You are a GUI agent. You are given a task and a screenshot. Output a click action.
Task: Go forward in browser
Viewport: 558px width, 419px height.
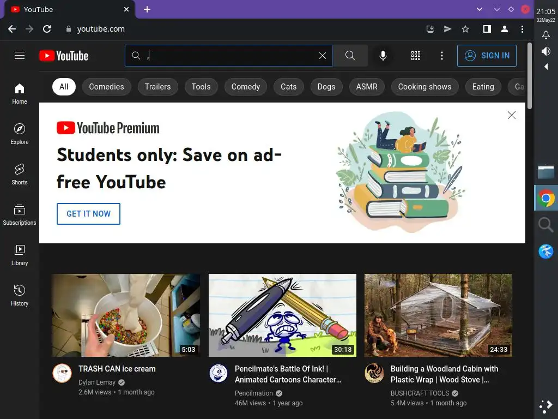click(x=29, y=29)
